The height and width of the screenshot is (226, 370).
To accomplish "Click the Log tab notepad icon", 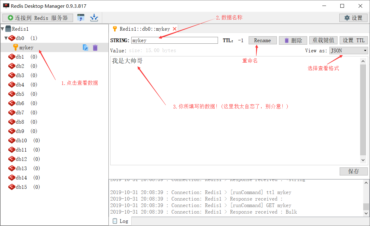I will click(x=115, y=221).
